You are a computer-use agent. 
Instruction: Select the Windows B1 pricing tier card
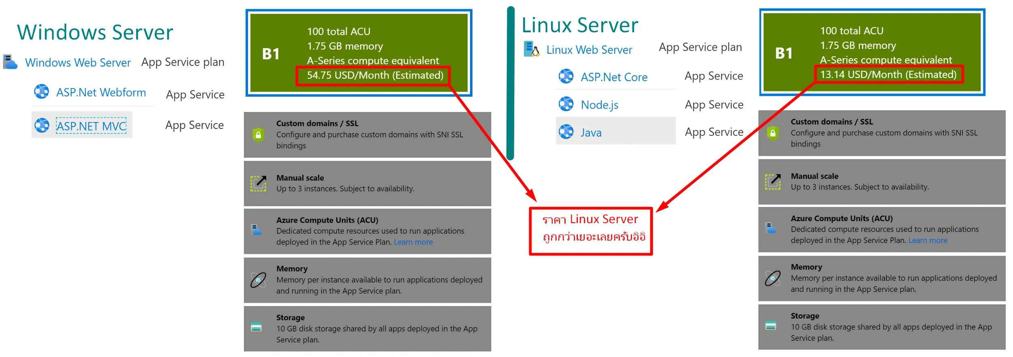coord(359,53)
